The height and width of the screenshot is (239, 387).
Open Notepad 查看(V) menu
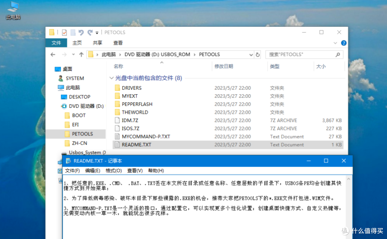tap(135, 171)
